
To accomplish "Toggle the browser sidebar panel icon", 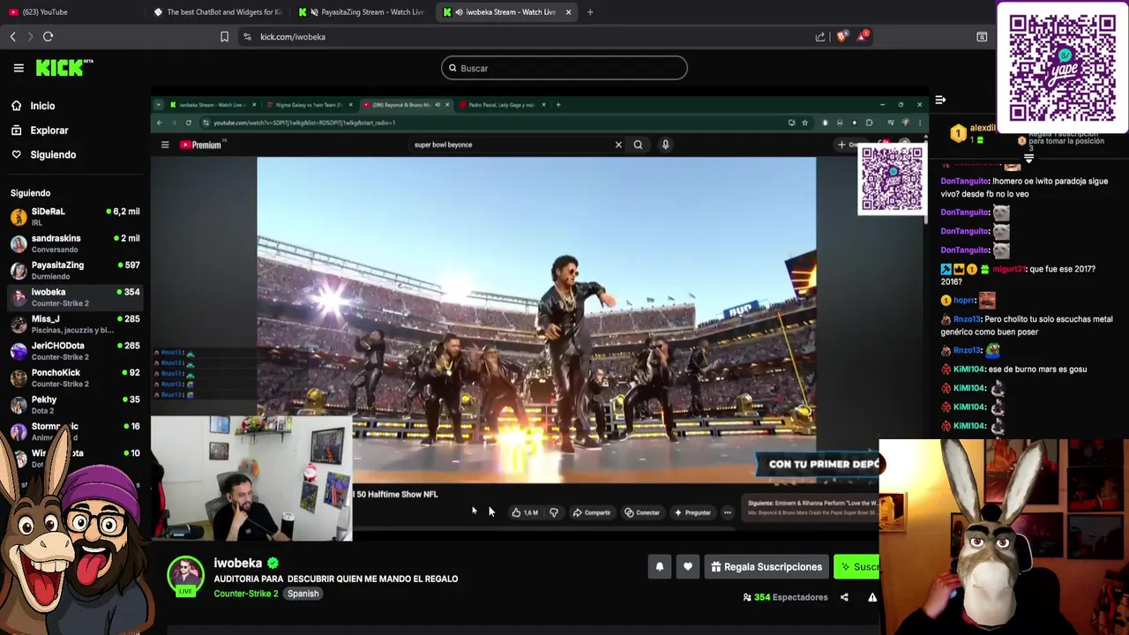I will click(x=982, y=37).
